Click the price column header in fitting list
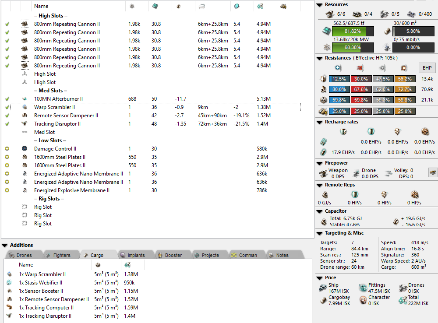 (260, 6)
